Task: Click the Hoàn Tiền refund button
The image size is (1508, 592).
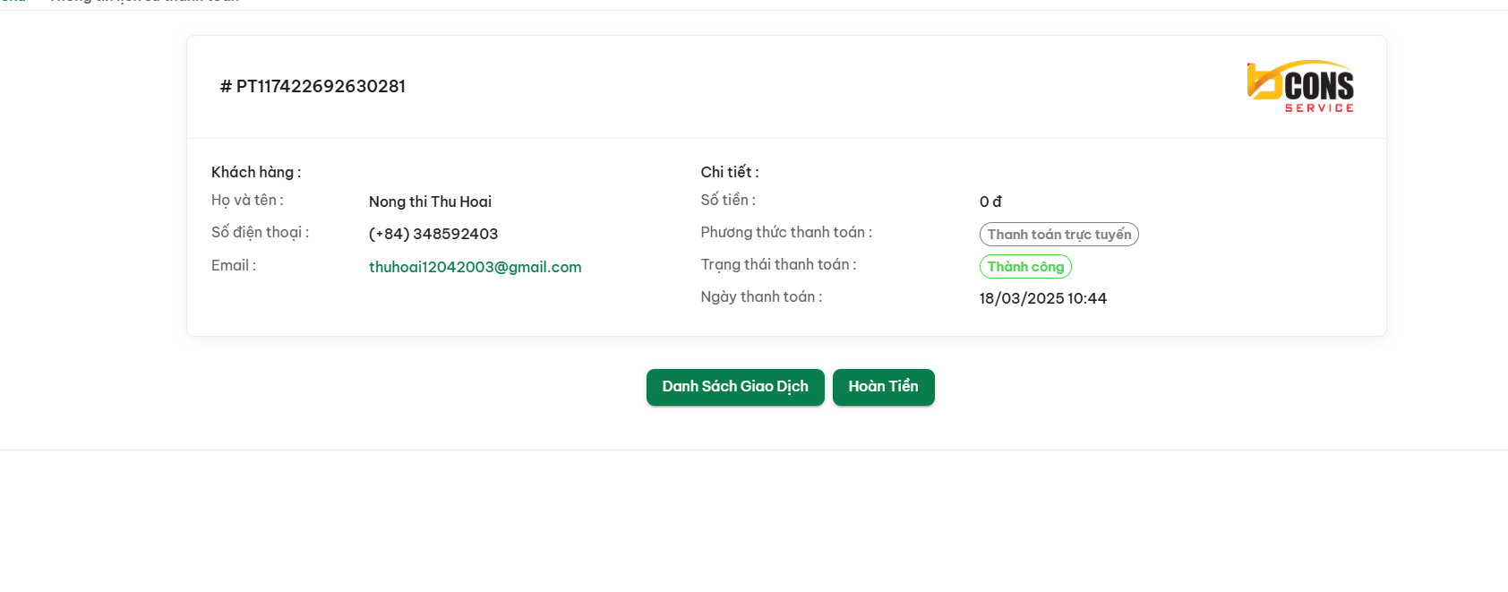Action: 884,387
